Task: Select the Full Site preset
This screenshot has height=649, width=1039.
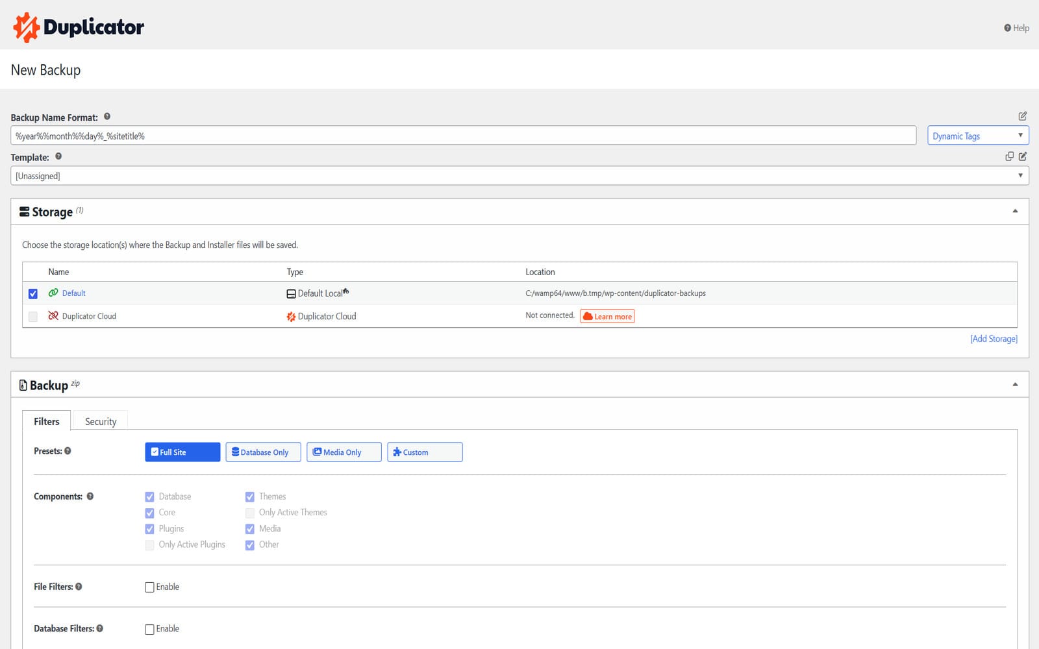Action: pyautogui.click(x=182, y=452)
